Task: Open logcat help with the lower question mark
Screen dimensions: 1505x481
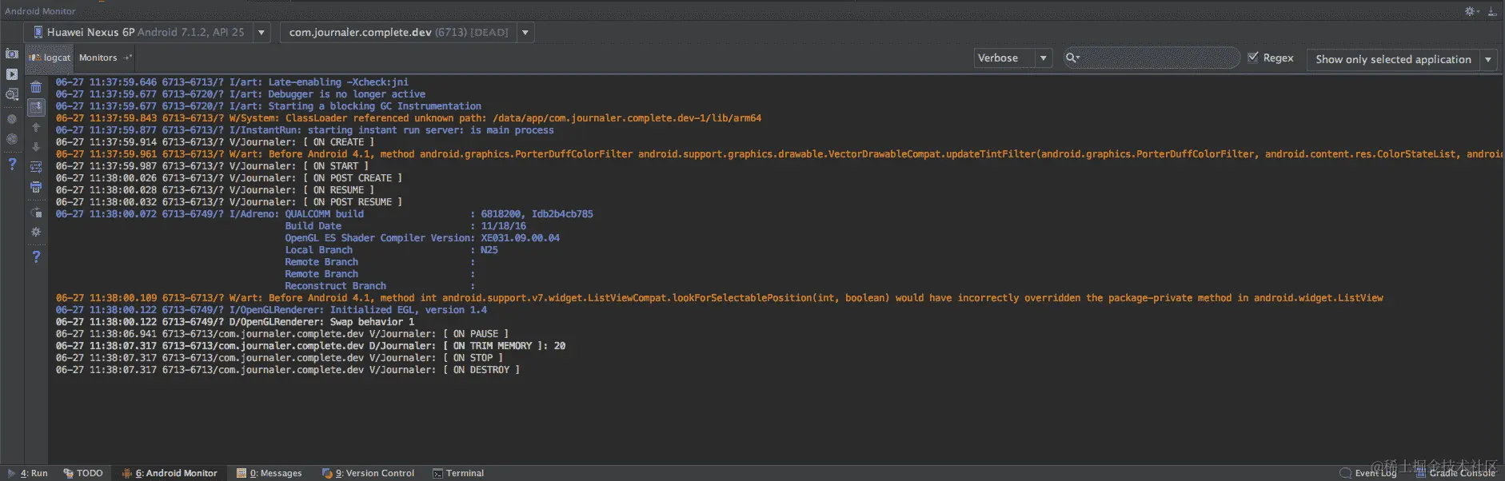Action: (36, 256)
